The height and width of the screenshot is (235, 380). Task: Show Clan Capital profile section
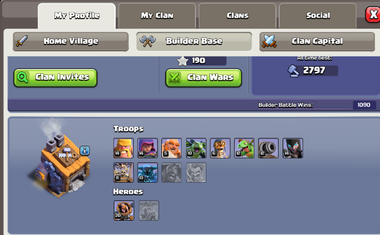pyautogui.click(x=317, y=41)
